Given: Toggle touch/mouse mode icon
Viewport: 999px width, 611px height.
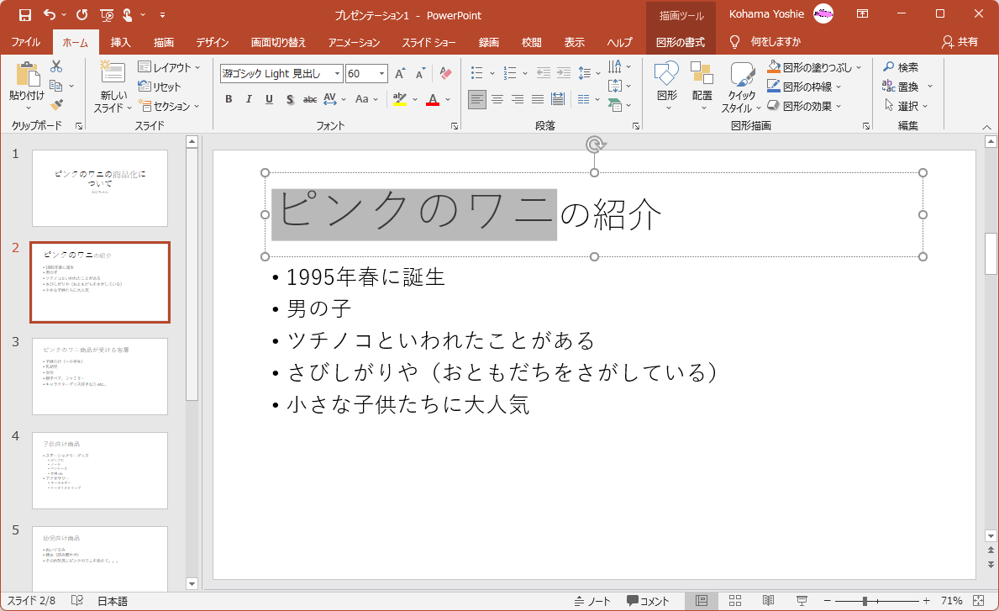Looking at the screenshot, I should [128, 14].
